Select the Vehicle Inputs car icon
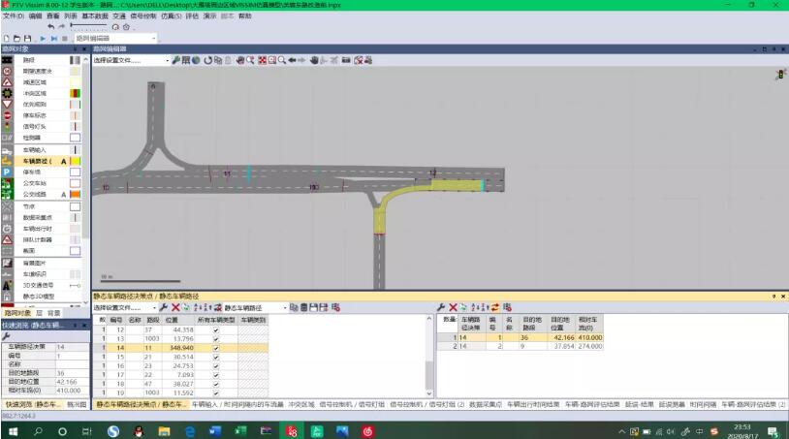 point(7,150)
